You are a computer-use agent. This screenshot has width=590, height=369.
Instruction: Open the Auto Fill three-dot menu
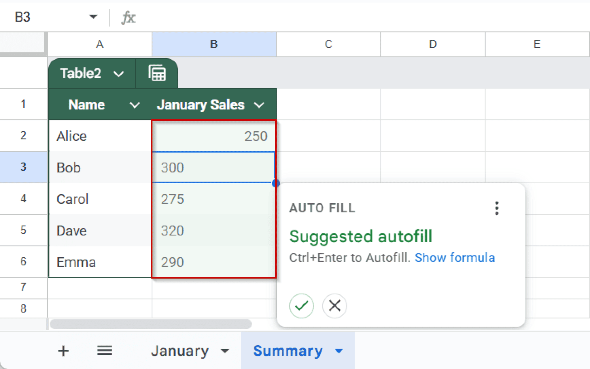pyautogui.click(x=497, y=208)
